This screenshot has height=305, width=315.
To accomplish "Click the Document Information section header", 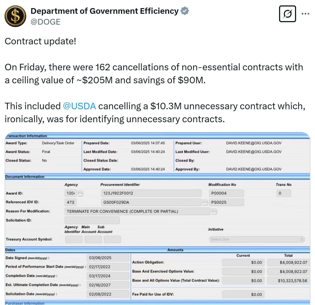I will (25, 177).
